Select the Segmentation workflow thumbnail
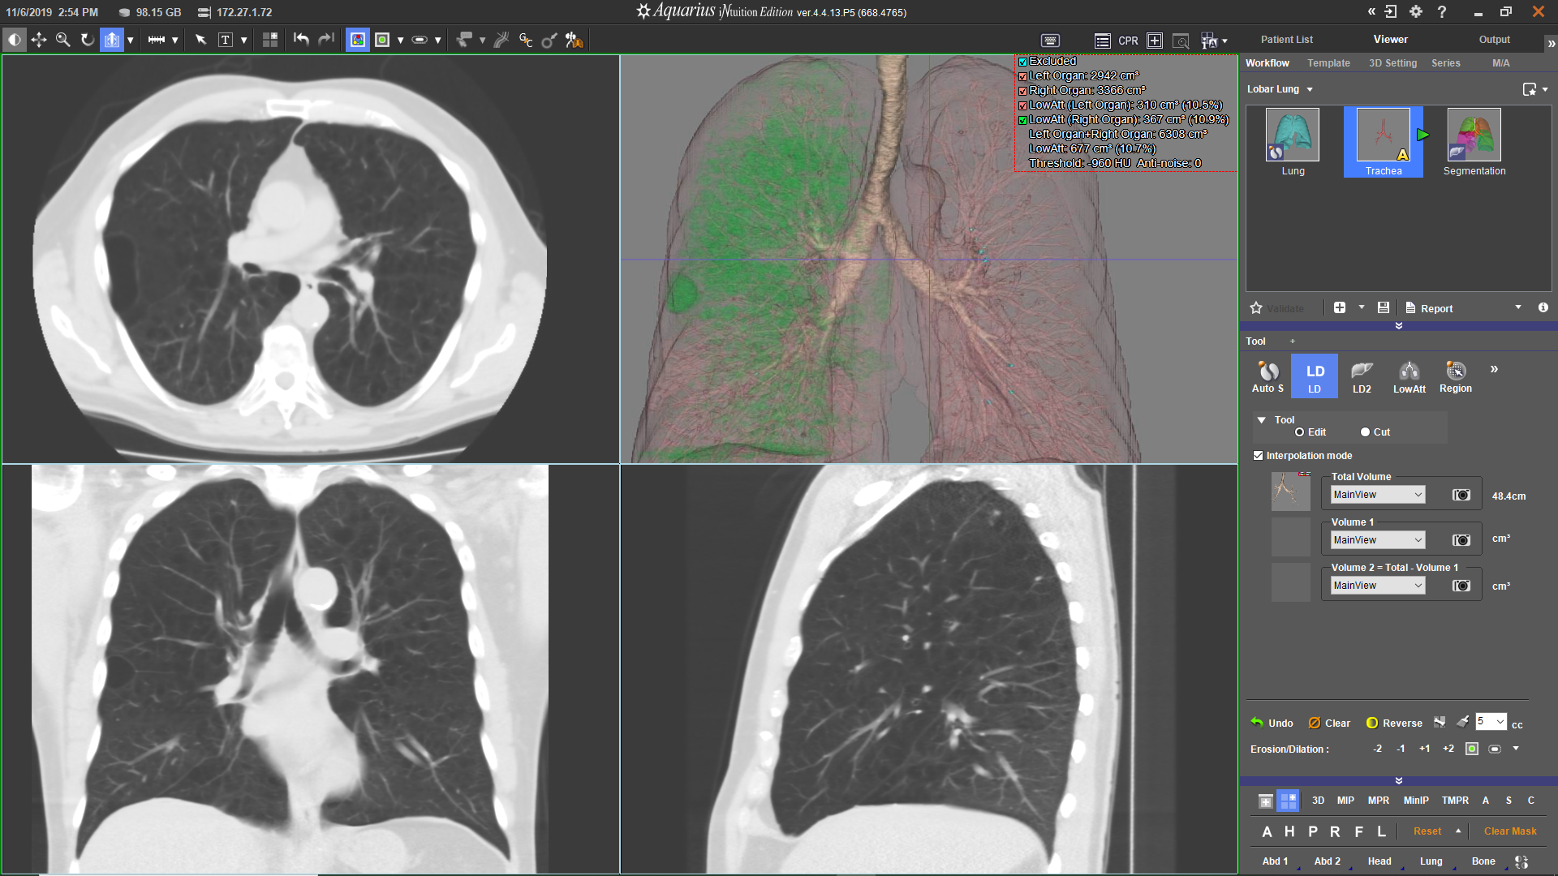1558x876 pixels. [1474, 142]
